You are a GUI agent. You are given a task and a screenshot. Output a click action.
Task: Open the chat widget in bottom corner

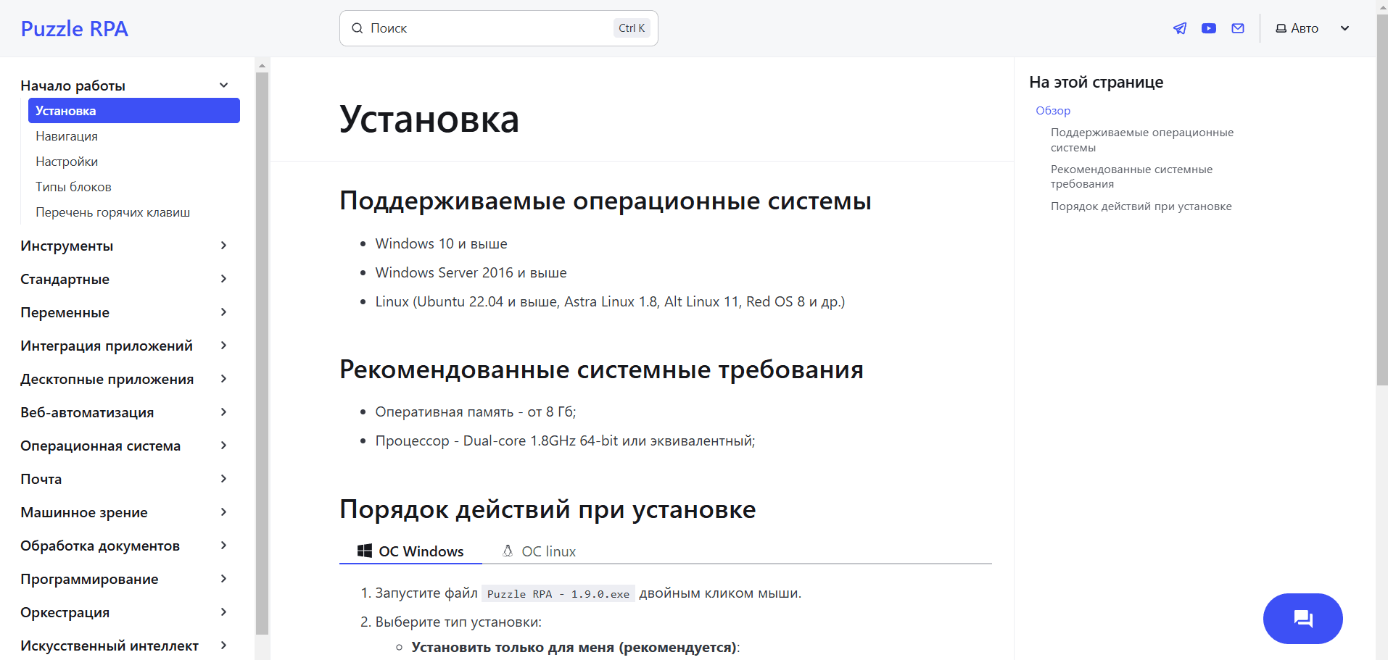tap(1302, 618)
